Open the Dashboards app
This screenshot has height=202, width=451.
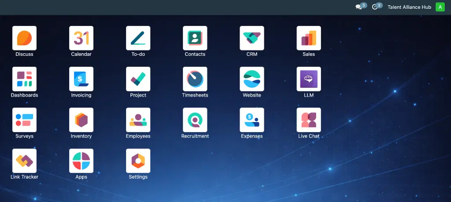point(24,79)
